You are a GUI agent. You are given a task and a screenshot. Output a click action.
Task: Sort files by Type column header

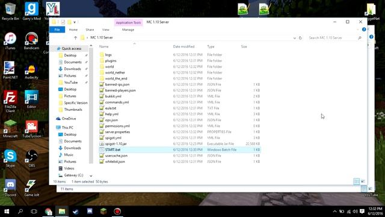(x=211, y=46)
